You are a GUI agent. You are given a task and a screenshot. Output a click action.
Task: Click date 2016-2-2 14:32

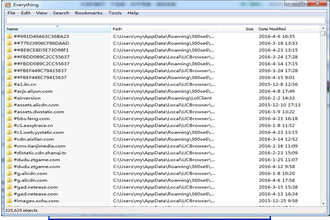(x=276, y=98)
